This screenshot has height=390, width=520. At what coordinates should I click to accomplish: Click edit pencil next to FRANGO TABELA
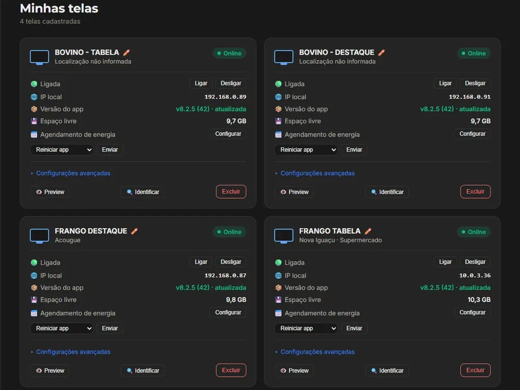point(368,231)
